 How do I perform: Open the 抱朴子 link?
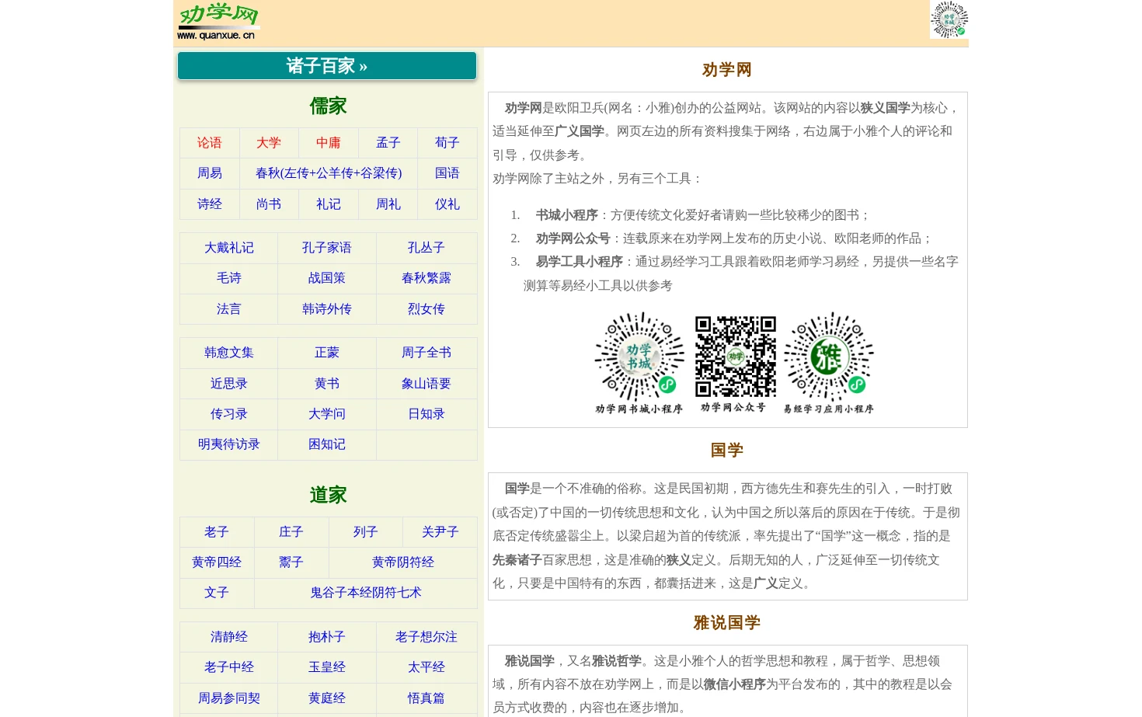pyautogui.click(x=327, y=637)
